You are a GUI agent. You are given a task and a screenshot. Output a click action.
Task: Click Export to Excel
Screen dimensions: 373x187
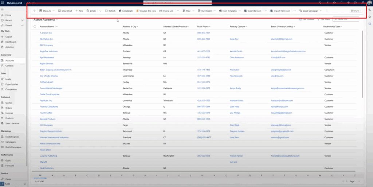253,11
